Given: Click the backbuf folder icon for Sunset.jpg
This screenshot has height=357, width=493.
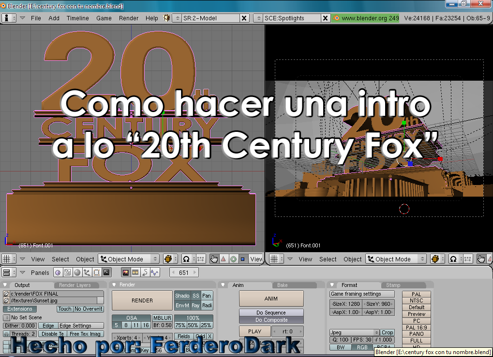Looking at the screenshot, I should click(6, 301).
